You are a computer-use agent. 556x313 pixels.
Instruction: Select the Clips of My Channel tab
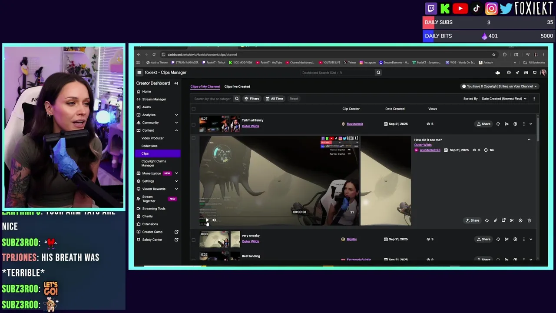[x=205, y=87]
